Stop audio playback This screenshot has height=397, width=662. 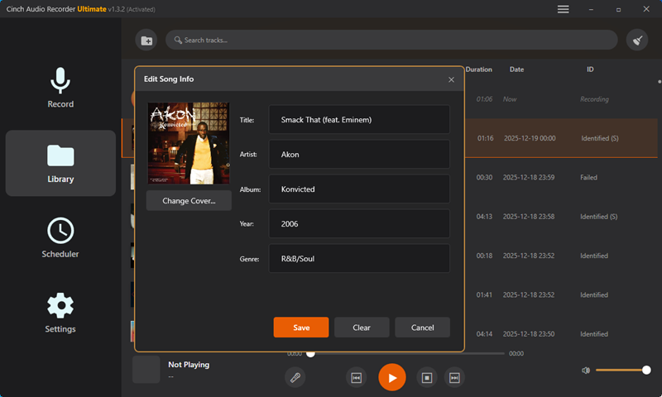click(x=427, y=377)
